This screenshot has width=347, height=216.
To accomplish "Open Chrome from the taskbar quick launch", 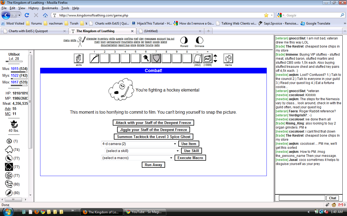I will pyautogui.click(x=43, y=212).
